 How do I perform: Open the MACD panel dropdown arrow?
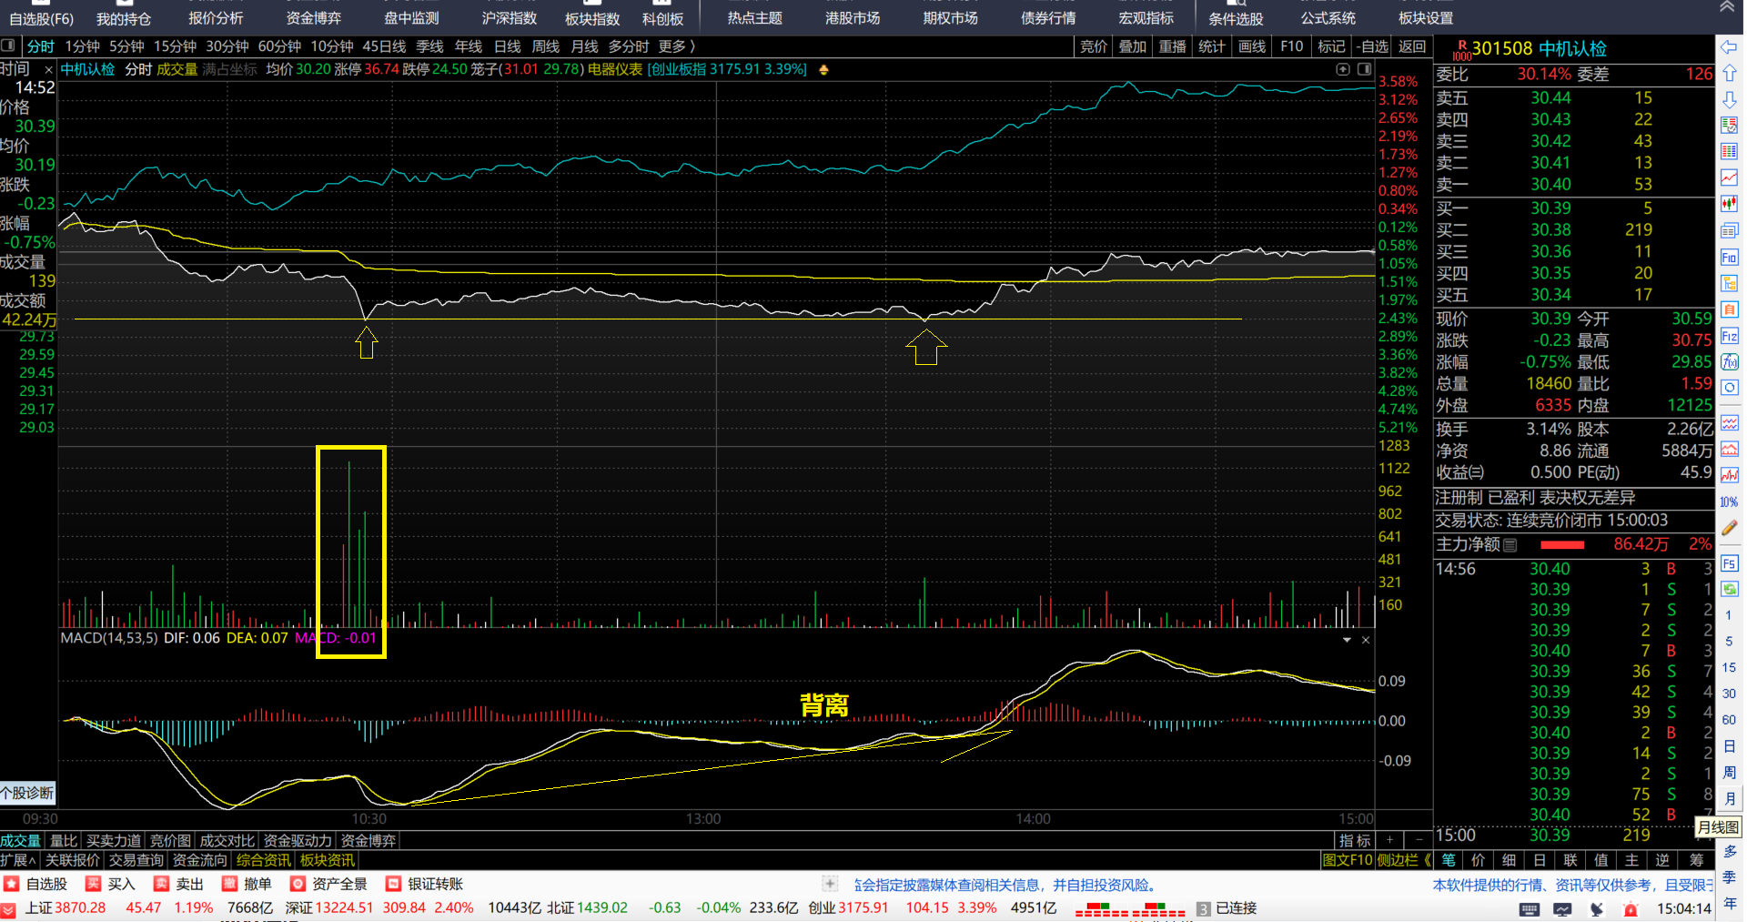coord(1347,640)
